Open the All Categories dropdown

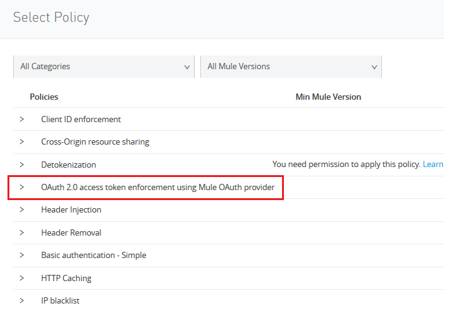point(104,67)
